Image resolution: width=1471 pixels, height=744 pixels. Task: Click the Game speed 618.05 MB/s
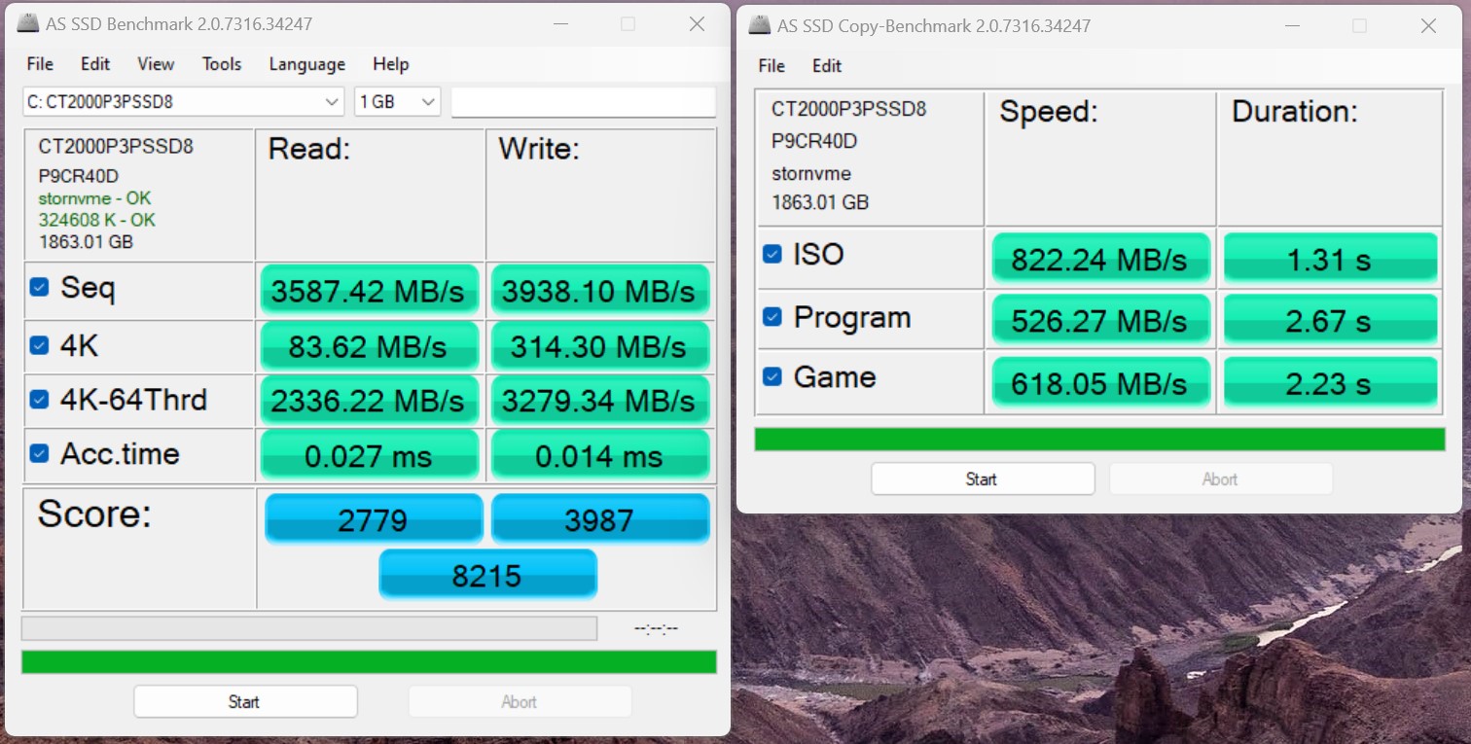click(1099, 382)
